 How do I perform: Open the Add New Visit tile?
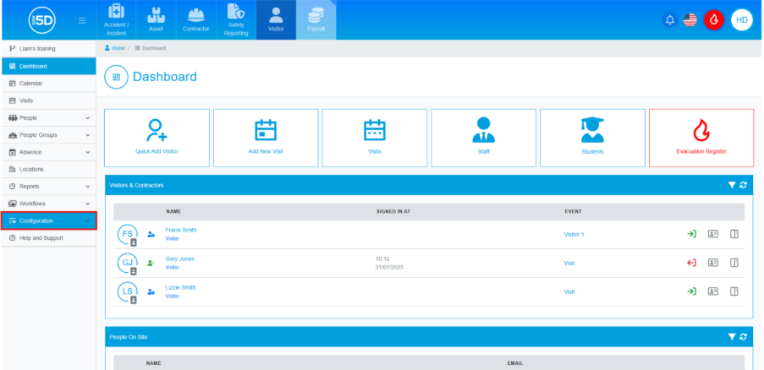(x=266, y=138)
